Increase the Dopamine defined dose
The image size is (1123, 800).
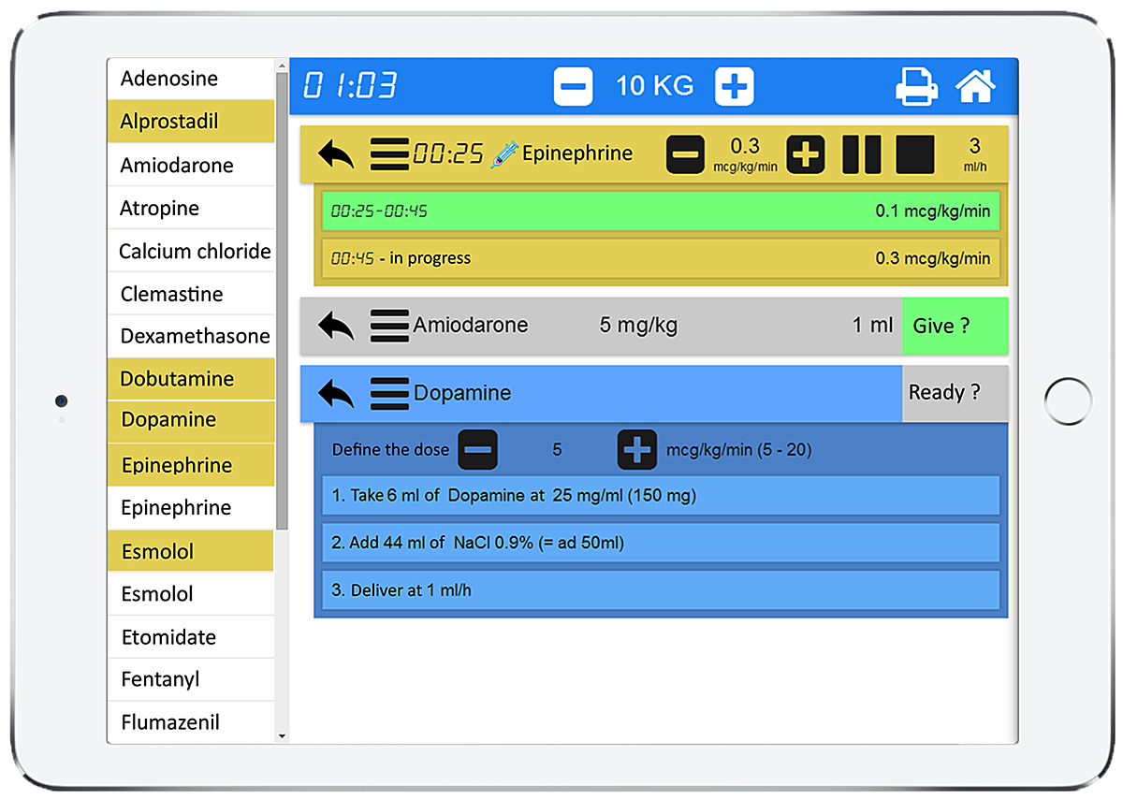[x=637, y=450]
